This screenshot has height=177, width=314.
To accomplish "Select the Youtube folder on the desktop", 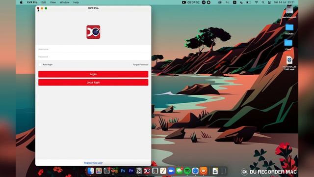I will pos(289,29).
